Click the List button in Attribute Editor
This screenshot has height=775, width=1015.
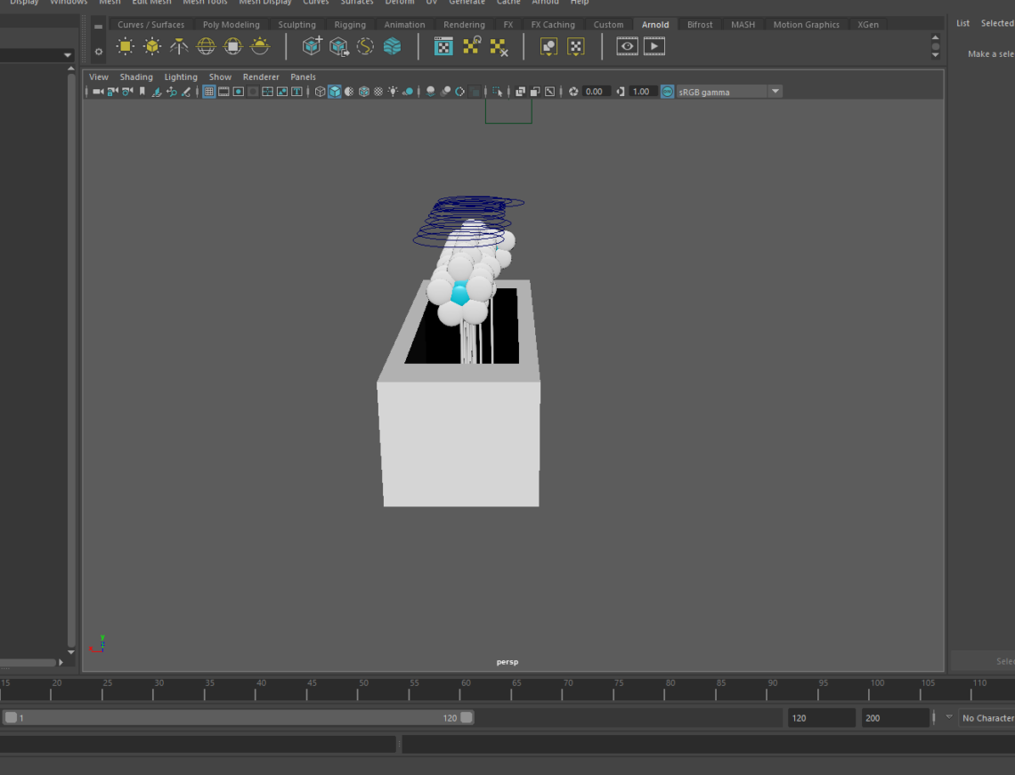click(x=962, y=23)
